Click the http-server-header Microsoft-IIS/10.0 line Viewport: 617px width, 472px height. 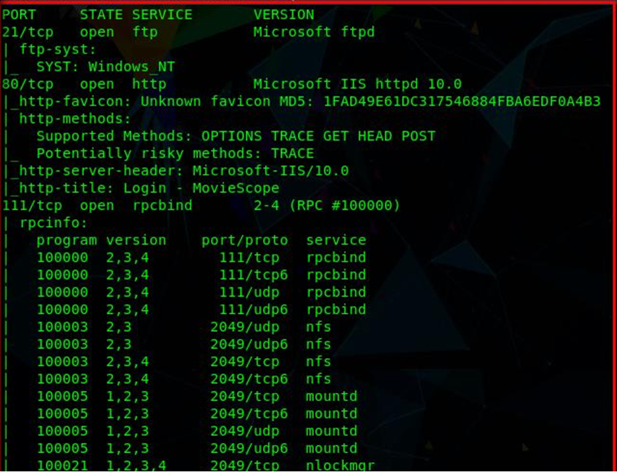(184, 171)
